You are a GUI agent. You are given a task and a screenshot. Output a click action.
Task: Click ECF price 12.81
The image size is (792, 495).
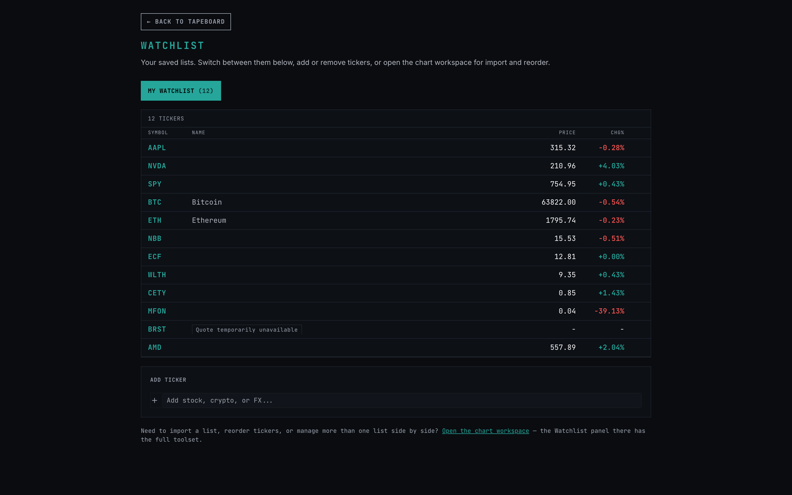565,257
